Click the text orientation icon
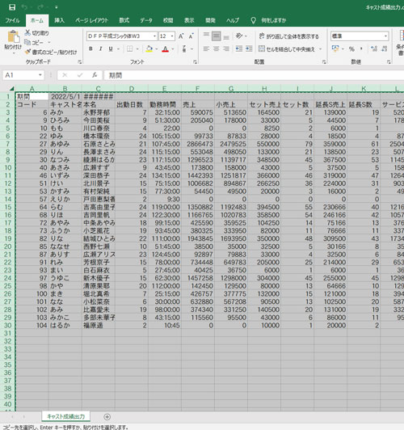The image size is (404, 430). pos(239,36)
